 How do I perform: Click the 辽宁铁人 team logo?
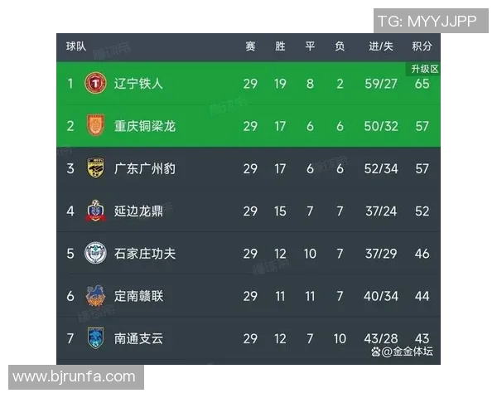[x=96, y=84]
